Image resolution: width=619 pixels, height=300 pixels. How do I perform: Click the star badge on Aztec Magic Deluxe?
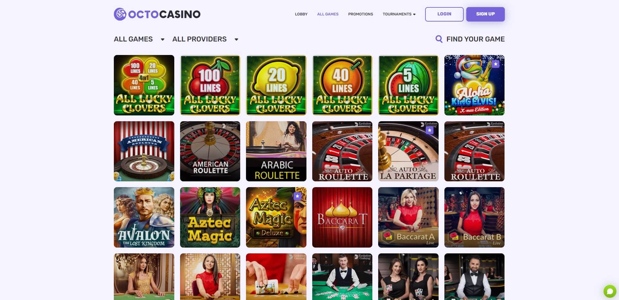coord(297,196)
